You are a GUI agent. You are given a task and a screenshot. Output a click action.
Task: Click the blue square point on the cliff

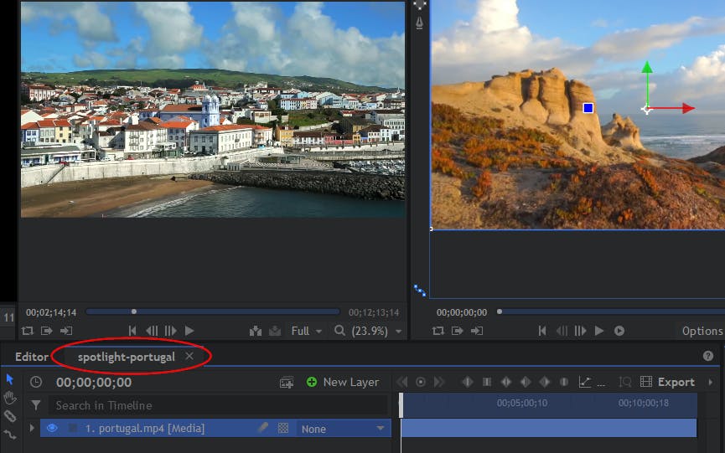tap(588, 107)
